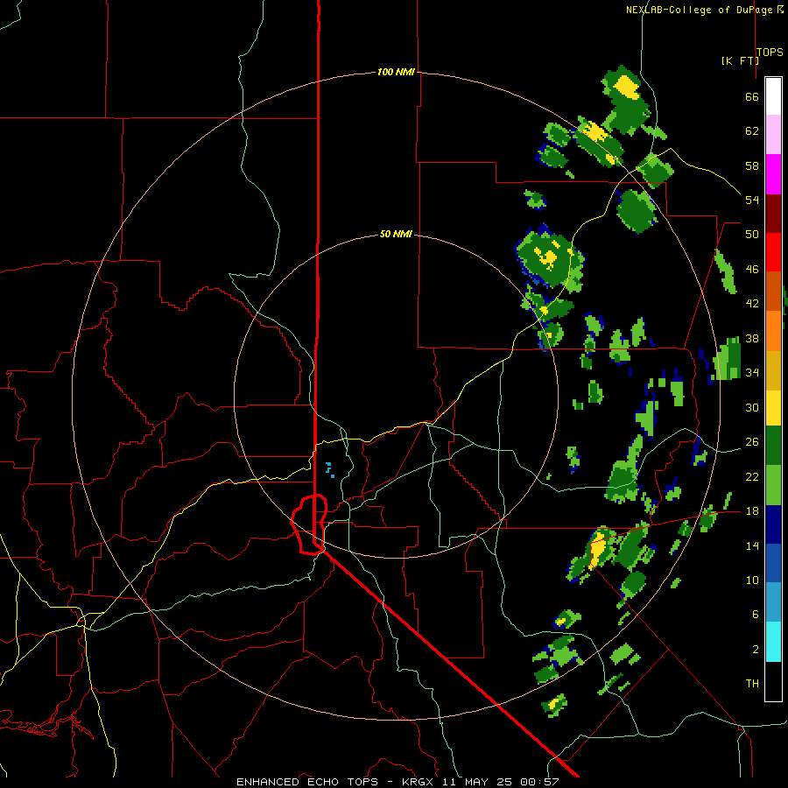Click the "ENHANCED ECHO TOPS" title text
Image resolution: width=788 pixels, height=788 pixels.
tap(307, 782)
